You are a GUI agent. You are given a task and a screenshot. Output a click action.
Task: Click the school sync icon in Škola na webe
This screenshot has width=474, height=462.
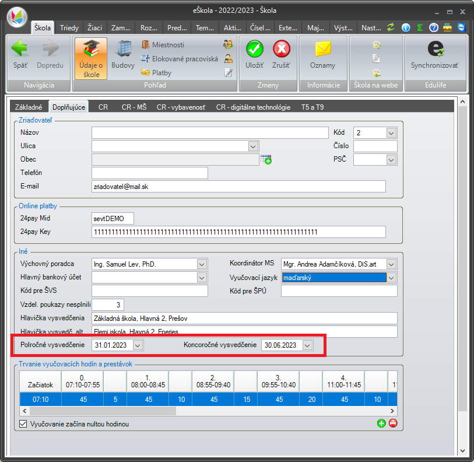click(x=377, y=45)
